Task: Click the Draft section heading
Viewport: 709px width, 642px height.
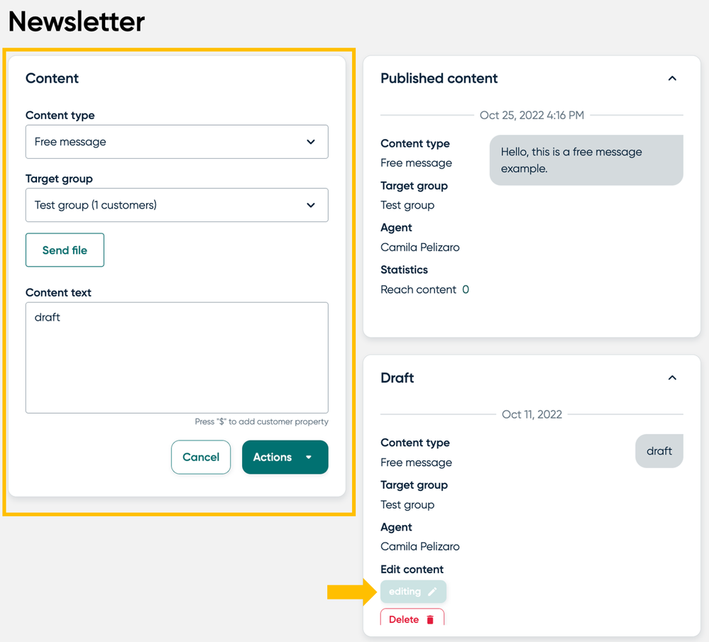Action: (x=397, y=377)
